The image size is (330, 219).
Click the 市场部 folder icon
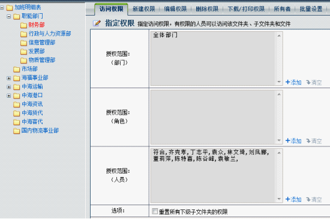pyautogui.click(x=16, y=69)
